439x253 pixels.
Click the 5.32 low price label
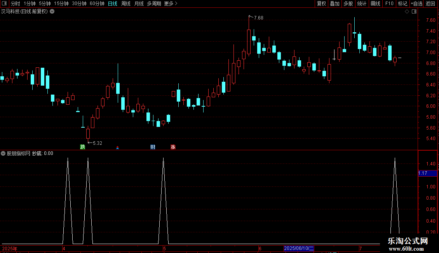97,143
